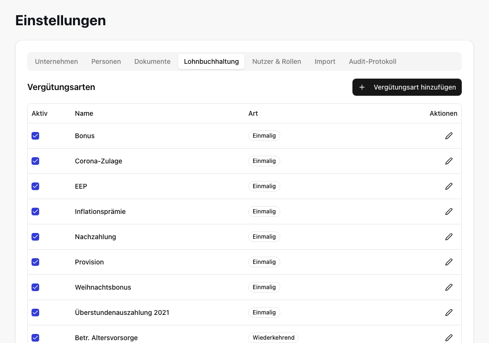Toggle the EEP Aktiv checkbox
The height and width of the screenshot is (343, 489).
35,186
